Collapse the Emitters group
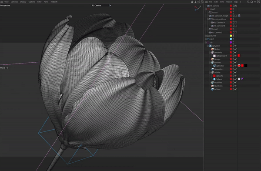 (210, 63)
